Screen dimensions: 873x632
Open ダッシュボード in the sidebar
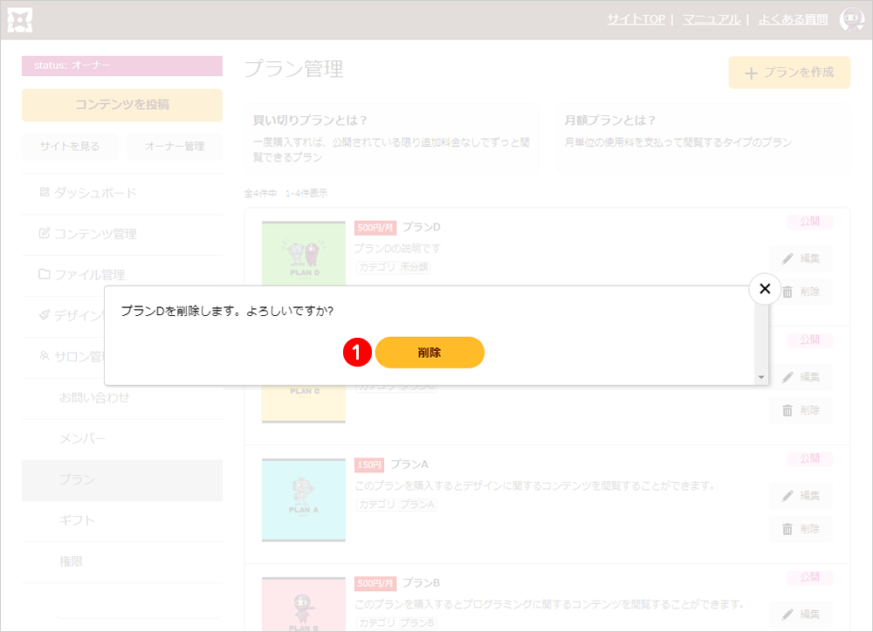click(95, 193)
